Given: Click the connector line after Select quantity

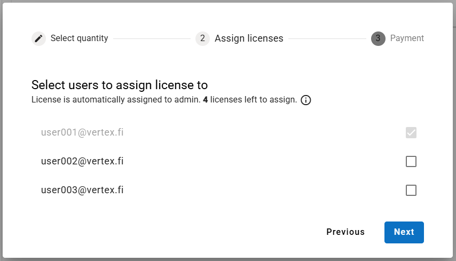Looking at the screenshot, I should click(152, 38).
